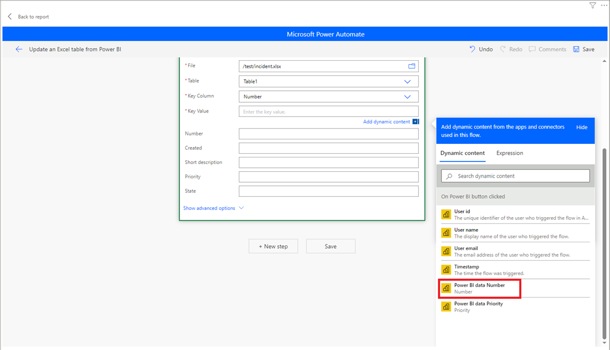The image size is (610, 350).
Task: Expand Show advanced options
Action: (x=213, y=208)
